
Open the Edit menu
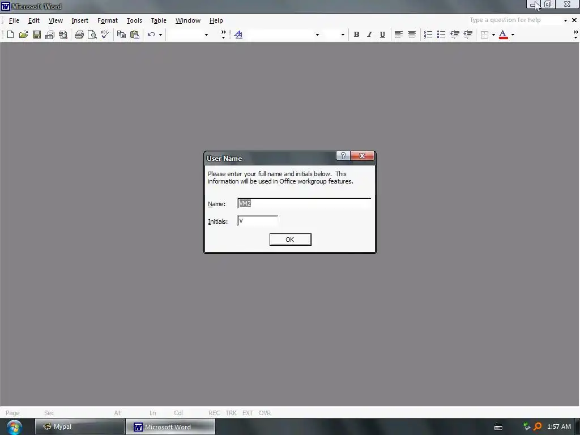[33, 20]
